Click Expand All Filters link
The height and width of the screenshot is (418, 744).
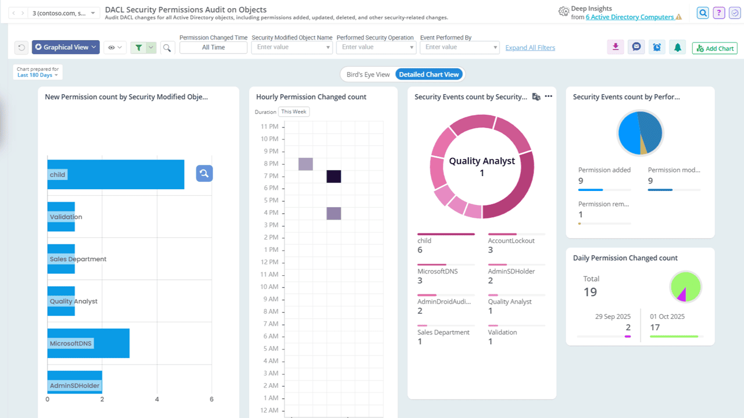(x=530, y=48)
